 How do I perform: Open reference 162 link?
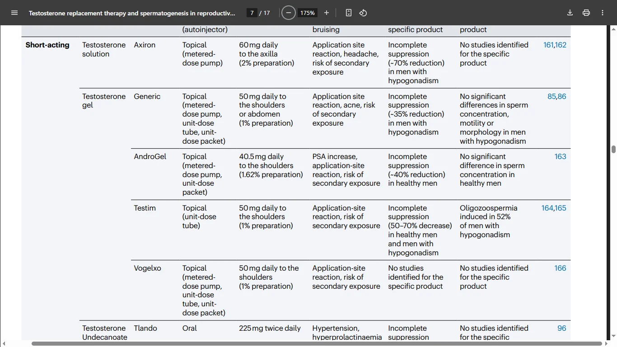click(x=561, y=45)
